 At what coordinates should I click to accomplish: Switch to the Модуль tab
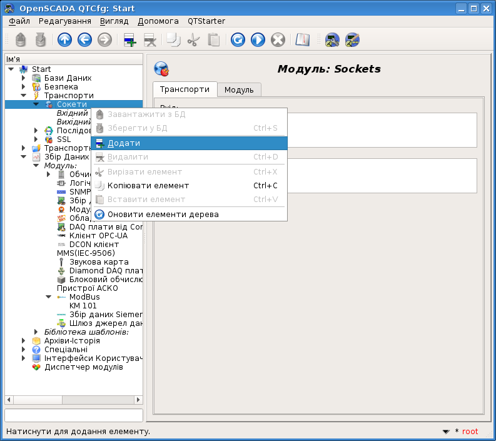point(239,90)
